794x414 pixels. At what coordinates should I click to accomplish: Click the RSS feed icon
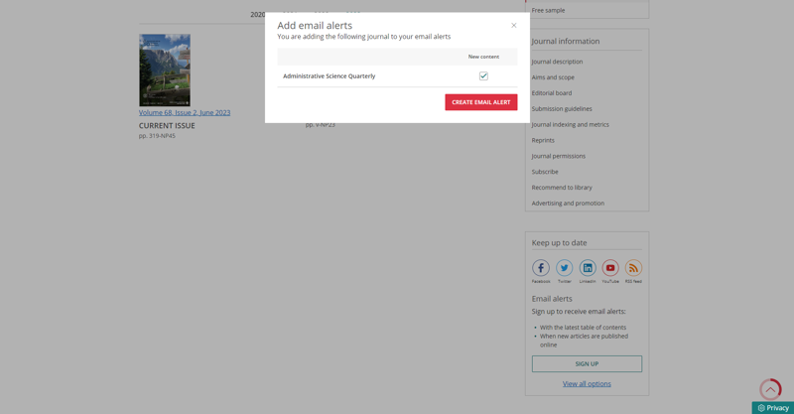[x=633, y=268]
